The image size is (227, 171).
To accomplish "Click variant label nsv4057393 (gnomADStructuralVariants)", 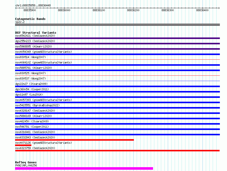I will point(44,100).
